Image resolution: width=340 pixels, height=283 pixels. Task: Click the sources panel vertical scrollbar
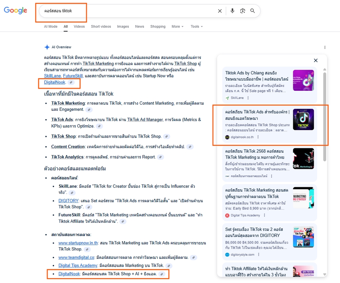325,117
